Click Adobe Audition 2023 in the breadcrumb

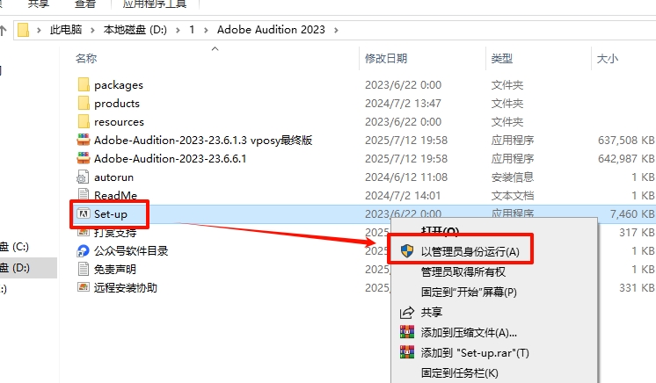(x=271, y=30)
